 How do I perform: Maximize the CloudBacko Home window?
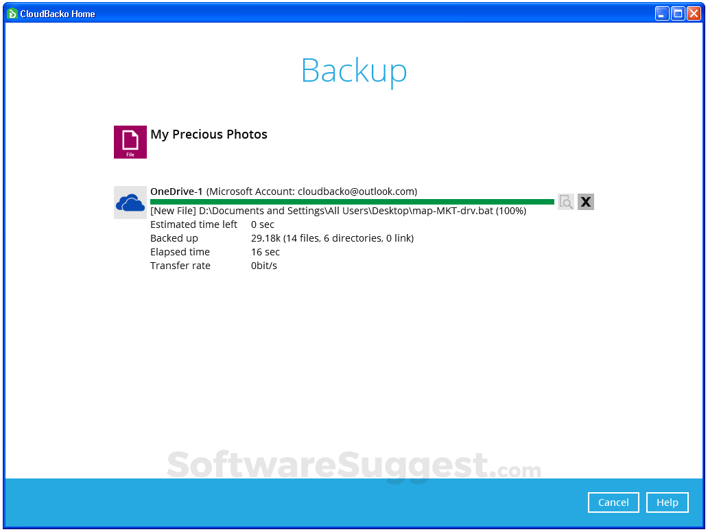coord(678,14)
